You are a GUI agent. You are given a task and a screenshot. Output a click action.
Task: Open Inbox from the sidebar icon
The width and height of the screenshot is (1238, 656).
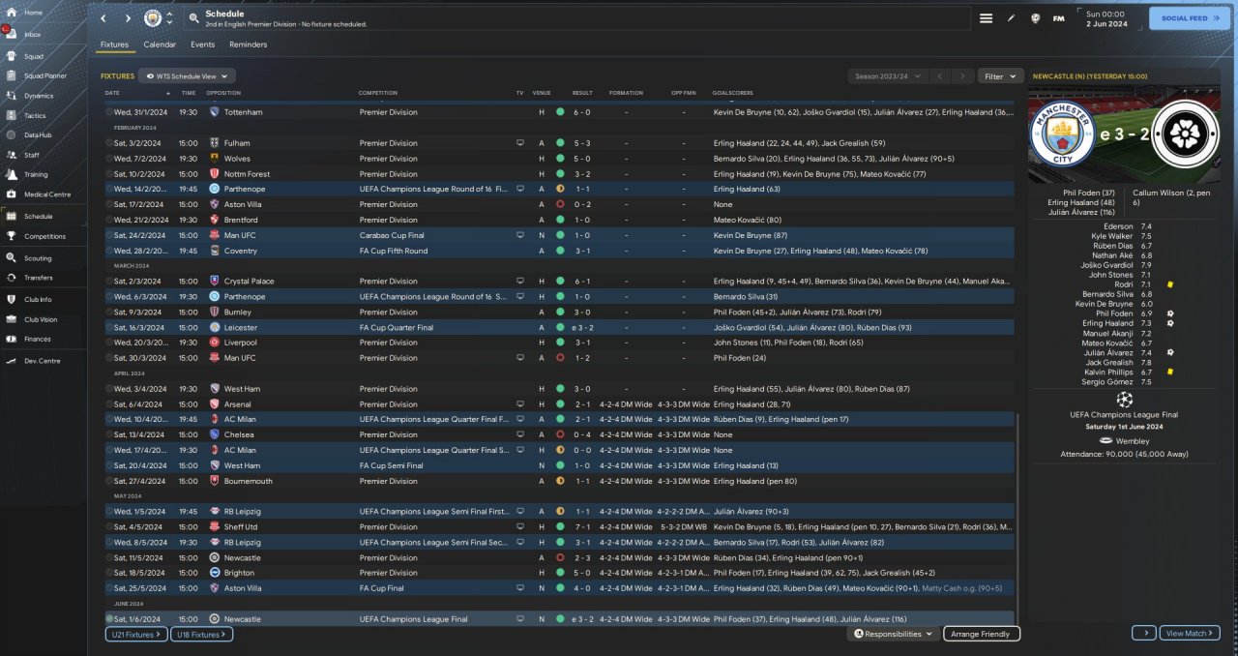pyautogui.click(x=12, y=34)
